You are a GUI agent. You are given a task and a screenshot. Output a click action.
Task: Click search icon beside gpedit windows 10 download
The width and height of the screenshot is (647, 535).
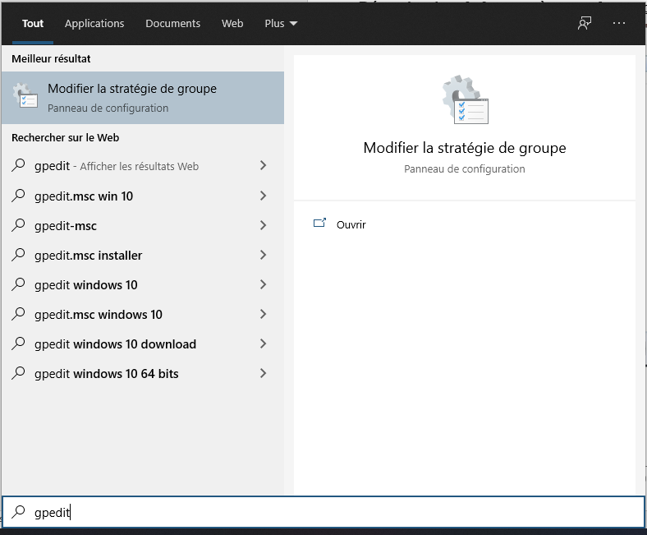(x=18, y=344)
